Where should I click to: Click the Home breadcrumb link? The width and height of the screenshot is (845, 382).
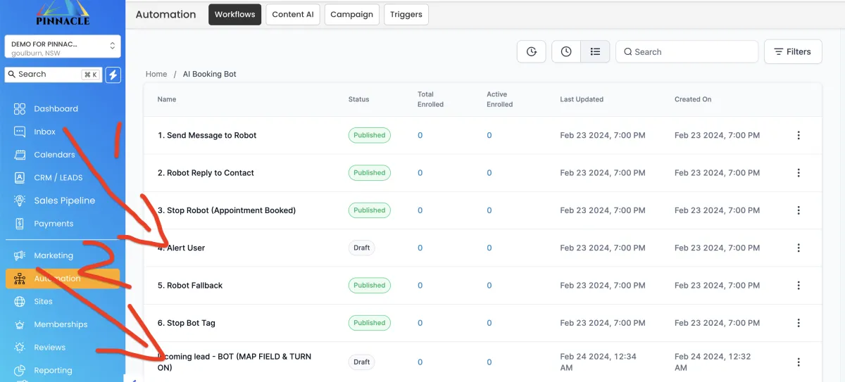point(156,74)
